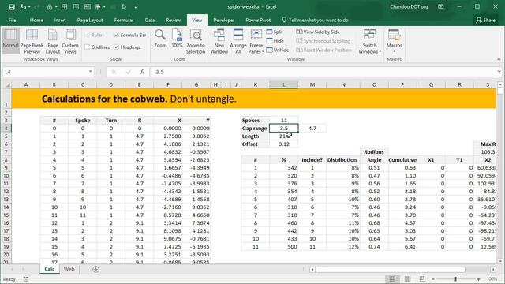Zoom out with the minus button

click(433, 279)
